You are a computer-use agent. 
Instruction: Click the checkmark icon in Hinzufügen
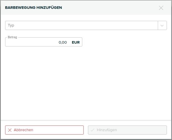(x=93, y=130)
